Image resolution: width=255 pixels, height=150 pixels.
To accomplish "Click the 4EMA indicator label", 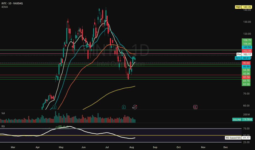I will coord(5,7).
